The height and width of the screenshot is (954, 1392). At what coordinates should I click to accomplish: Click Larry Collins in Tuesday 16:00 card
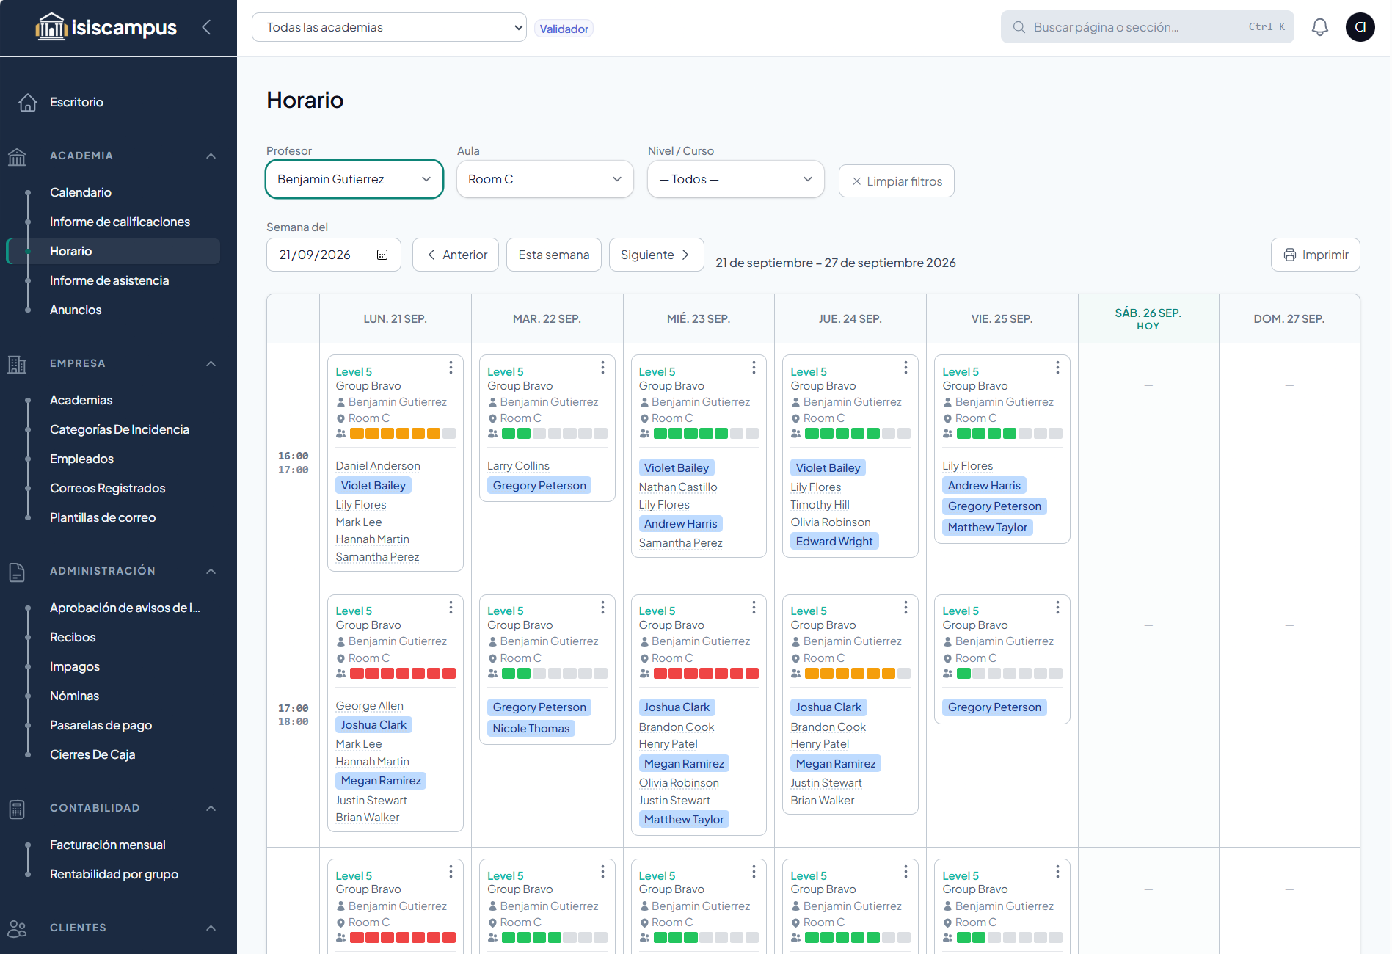tap(518, 466)
